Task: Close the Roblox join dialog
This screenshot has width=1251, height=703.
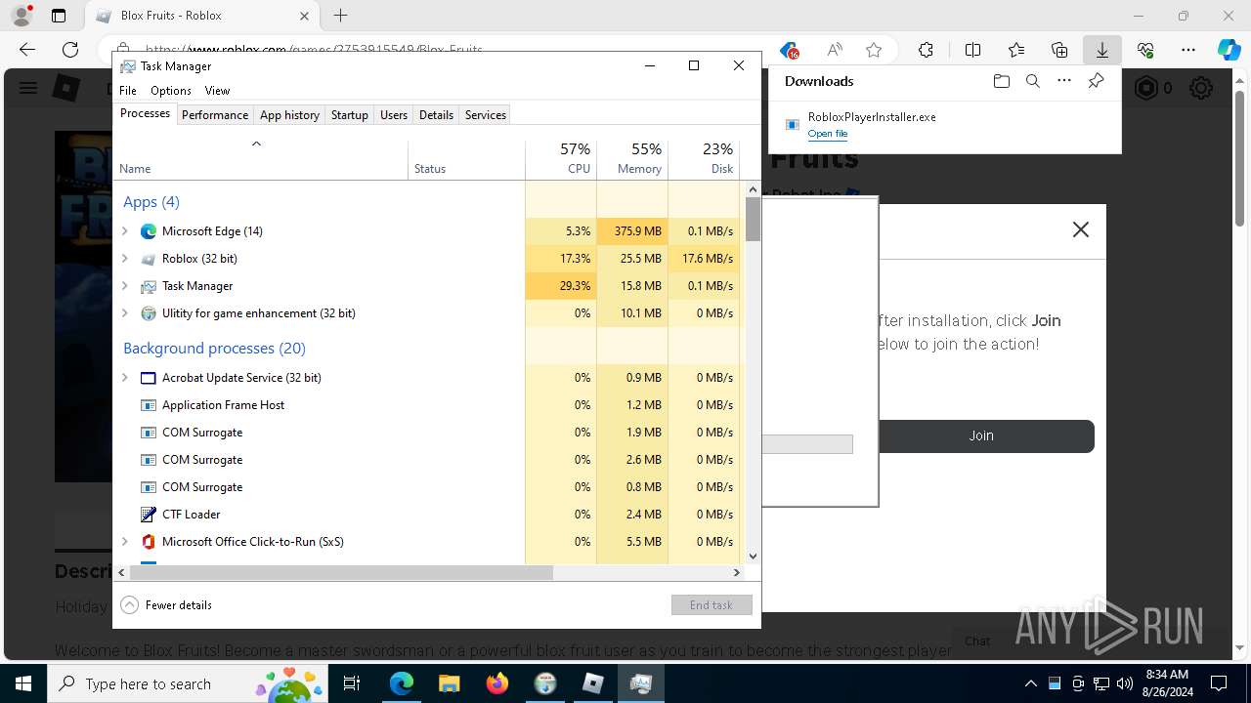Action: 1080,229
